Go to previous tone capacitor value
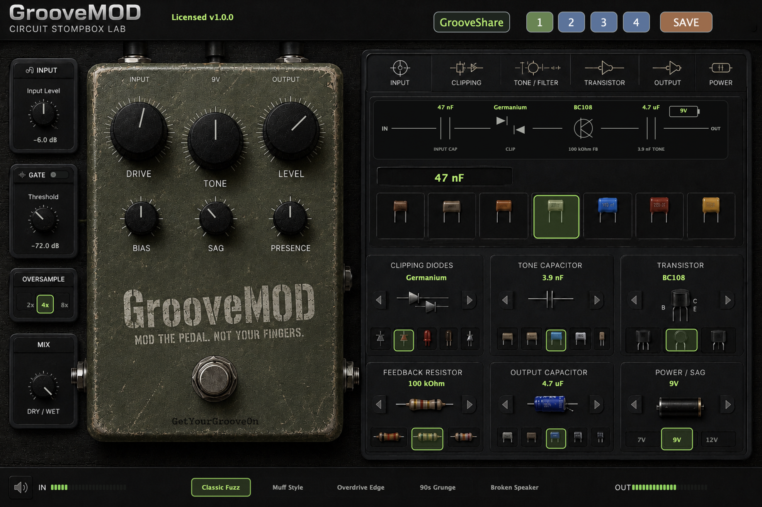The width and height of the screenshot is (762, 507). [505, 300]
